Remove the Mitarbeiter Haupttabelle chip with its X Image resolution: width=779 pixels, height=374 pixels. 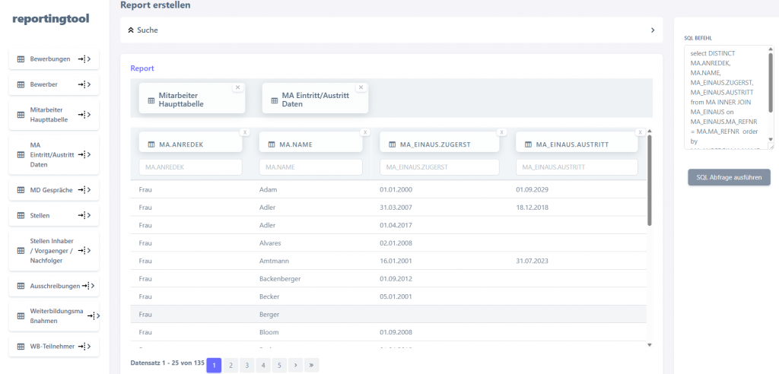[x=237, y=87]
